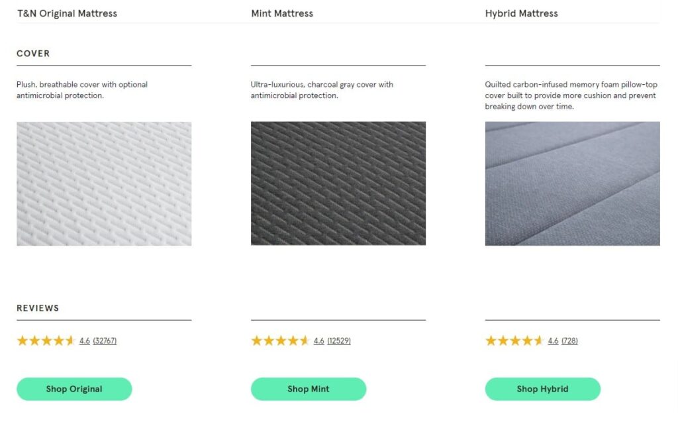Click the Hybrid Mattress heading

click(x=522, y=13)
